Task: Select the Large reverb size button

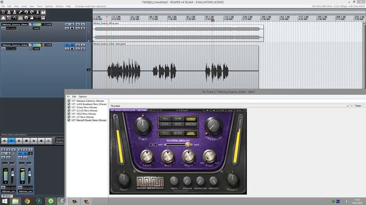Action: click(190, 133)
